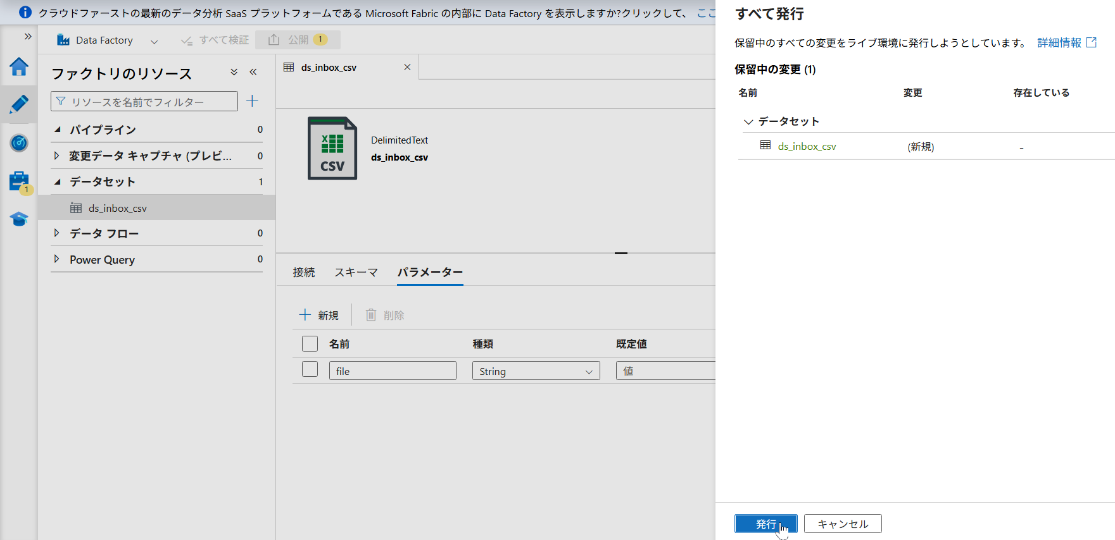Screen dimensions: 1115x540
Task: Collapse the データセット group in pending changes
Action: [748, 121]
